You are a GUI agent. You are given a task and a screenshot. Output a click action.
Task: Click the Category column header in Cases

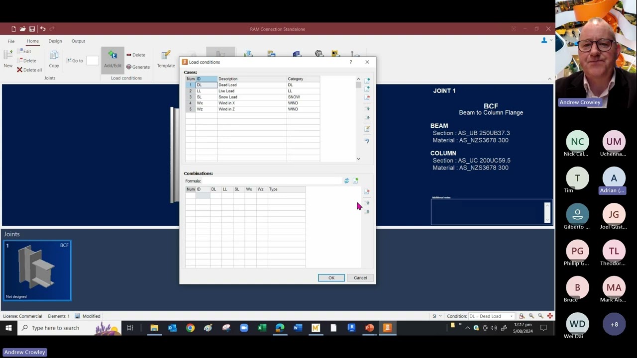click(x=303, y=79)
